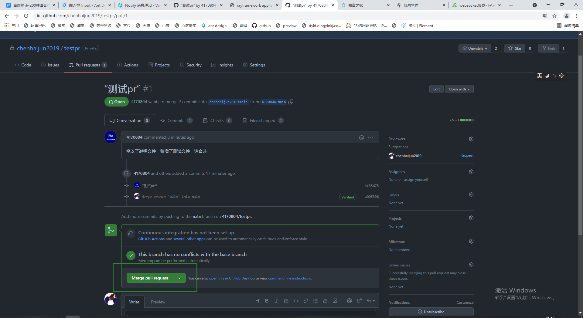Switch to the Checks tab

pos(217,121)
